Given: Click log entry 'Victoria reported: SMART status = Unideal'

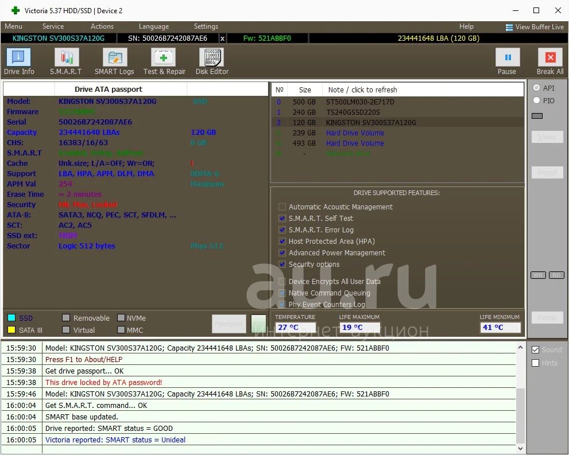Looking at the screenshot, I should pyautogui.click(x=115, y=440).
